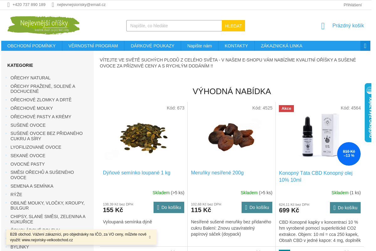Open the Ověřeno zákazníky side badge

368,113
